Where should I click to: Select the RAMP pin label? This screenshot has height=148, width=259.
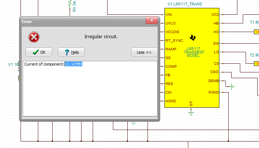click(x=171, y=49)
